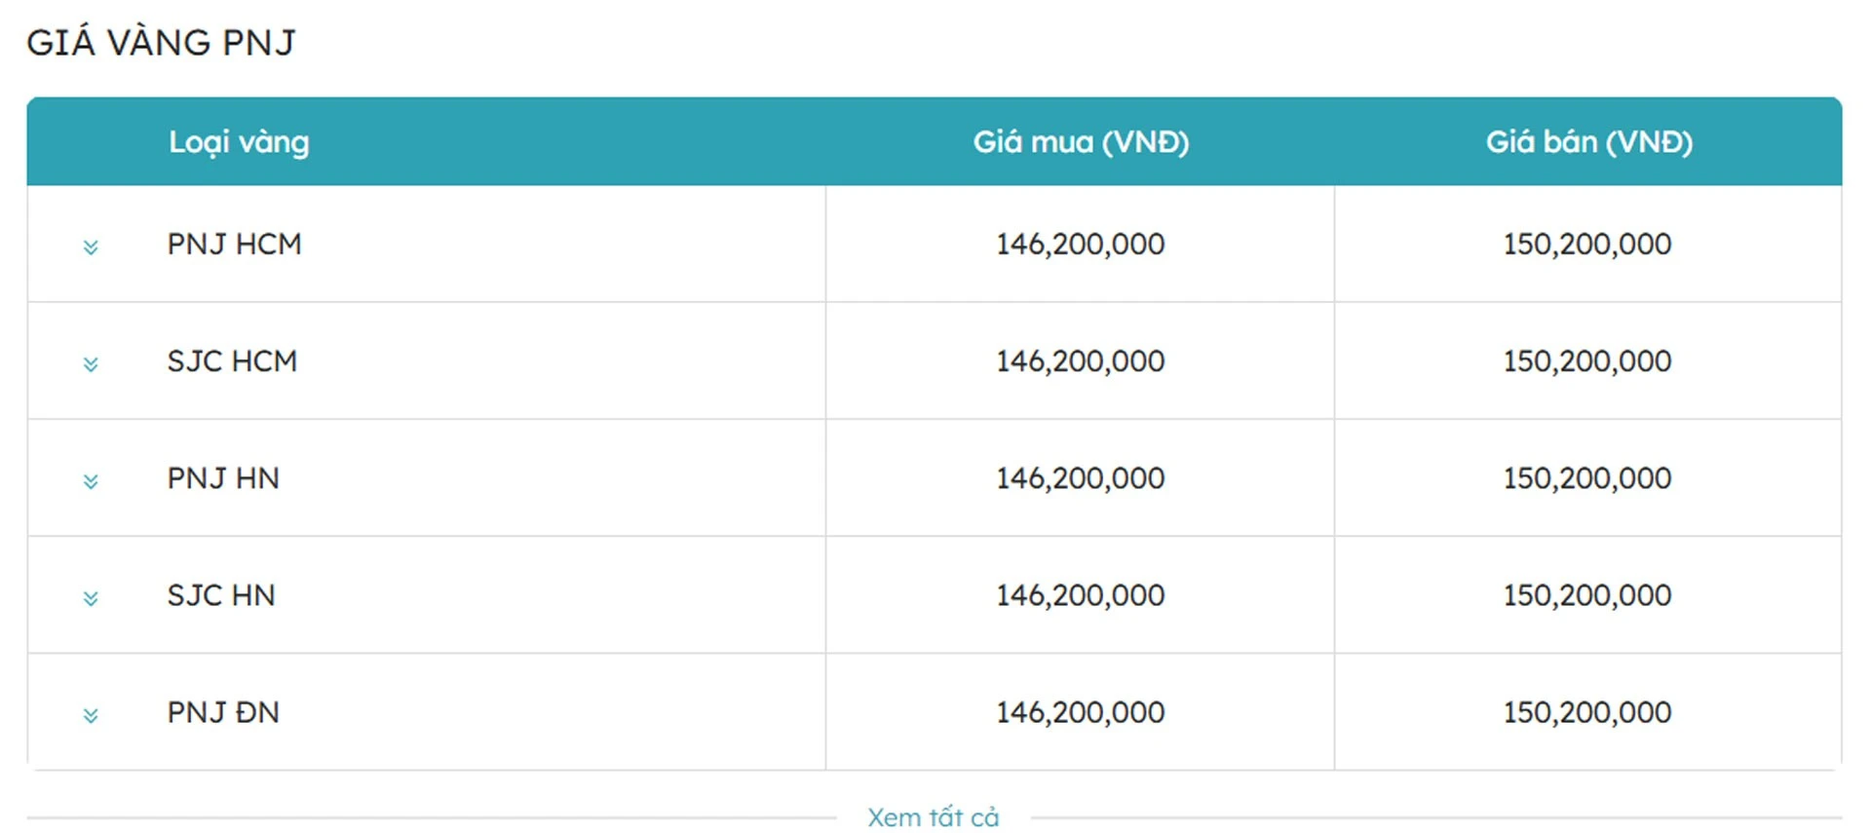1871x833 pixels.
Task: Click SJC HCM sell price 150,200,000
Action: (1587, 361)
